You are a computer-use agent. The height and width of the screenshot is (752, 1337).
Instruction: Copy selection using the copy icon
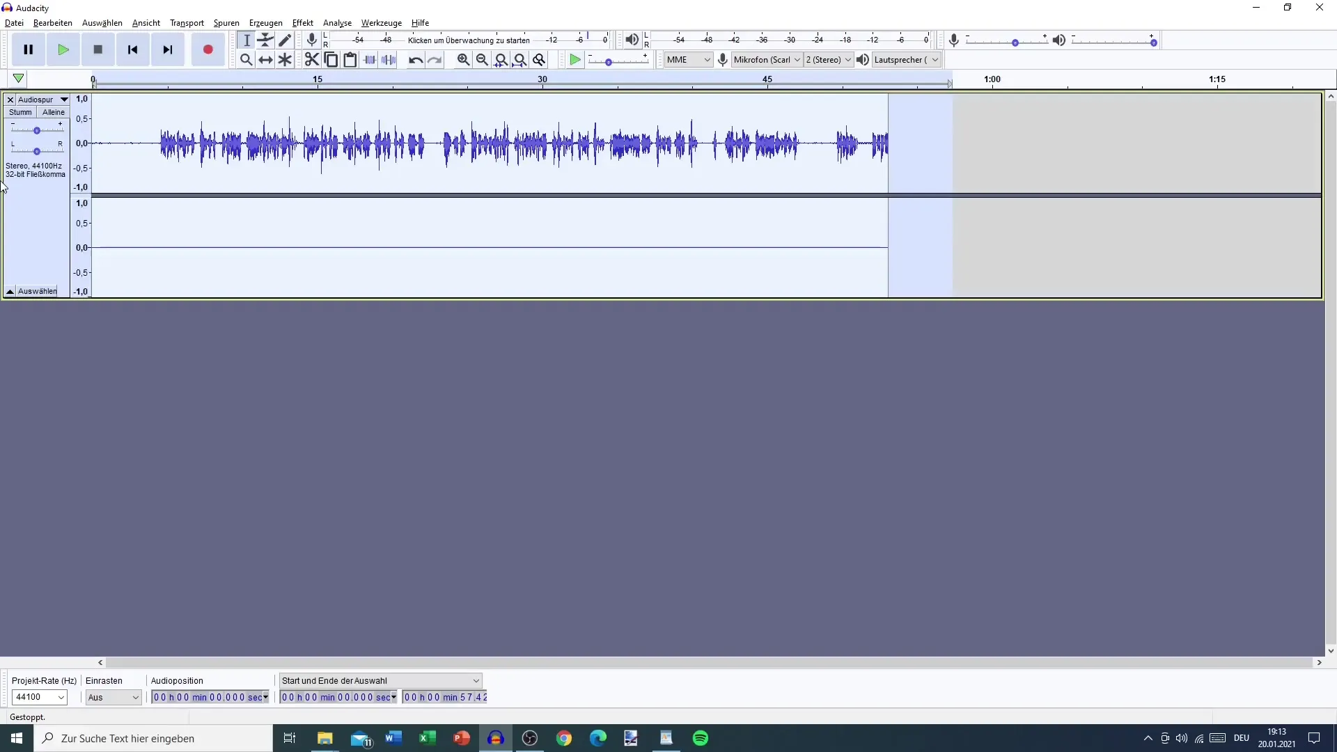[331, 60]
